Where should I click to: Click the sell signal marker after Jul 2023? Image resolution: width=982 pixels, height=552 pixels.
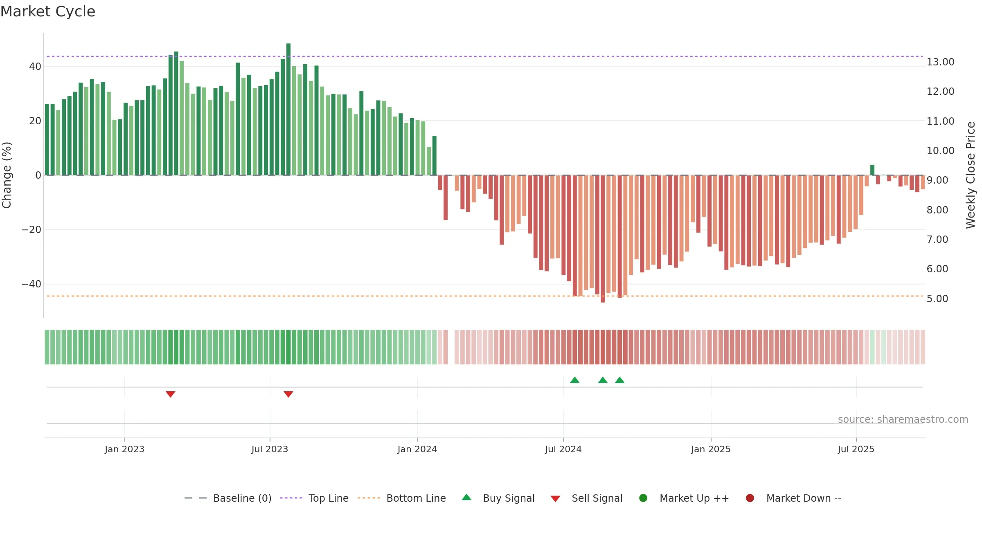288,394
